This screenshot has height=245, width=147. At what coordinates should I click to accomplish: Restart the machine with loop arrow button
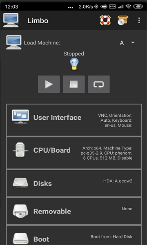99,85
